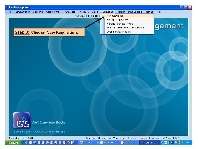Image resolution: width=199 pixels, height=149 pixels.
Task: Open the Accounts menu
Action: 38,12
